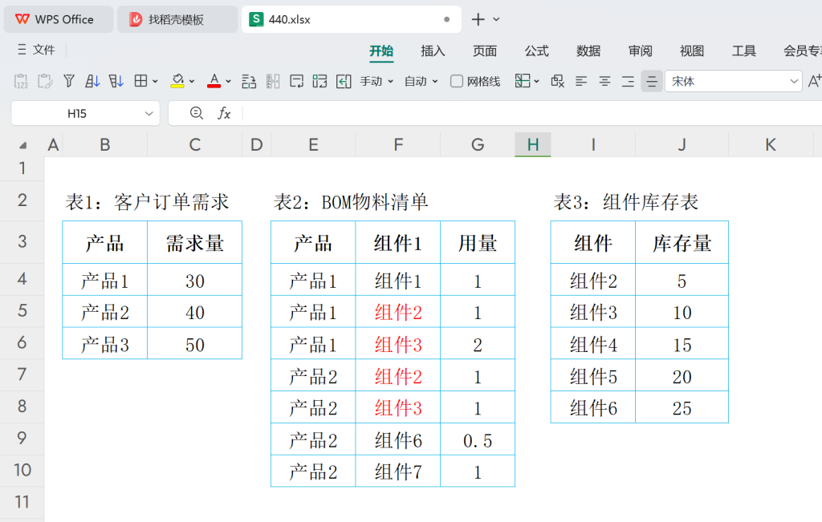
Task: Expand the fill color dropdown arrow
Action: 192,81
